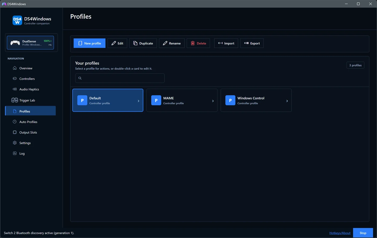The height and width of the screenshot is (238, 377).
Task: Click the Edit button
Action: click(117, 43)
